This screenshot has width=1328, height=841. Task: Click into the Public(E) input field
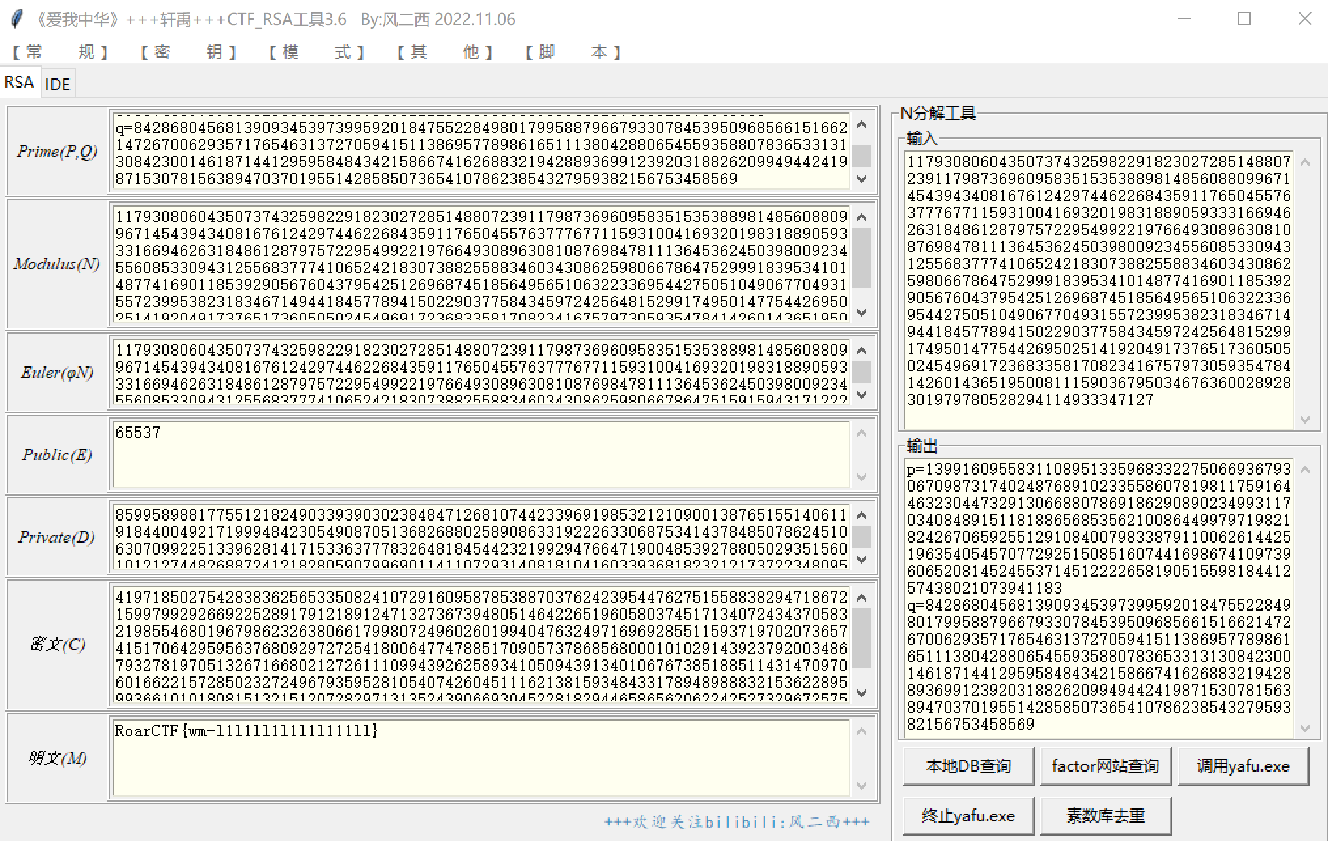tap(481, 455)
